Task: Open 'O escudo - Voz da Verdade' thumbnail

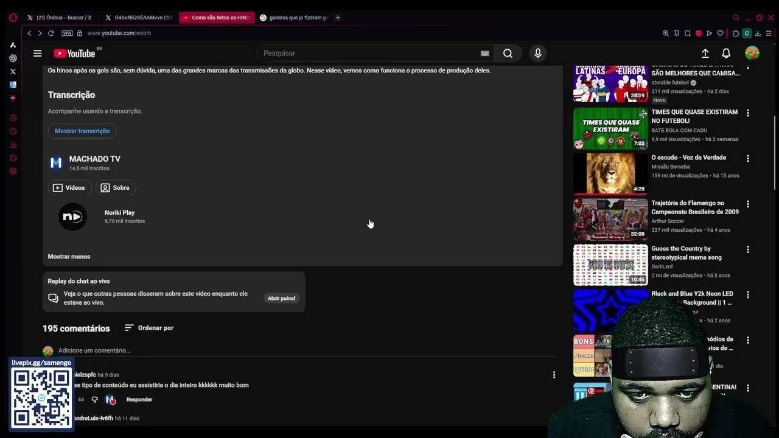Action: pos(610,174)
